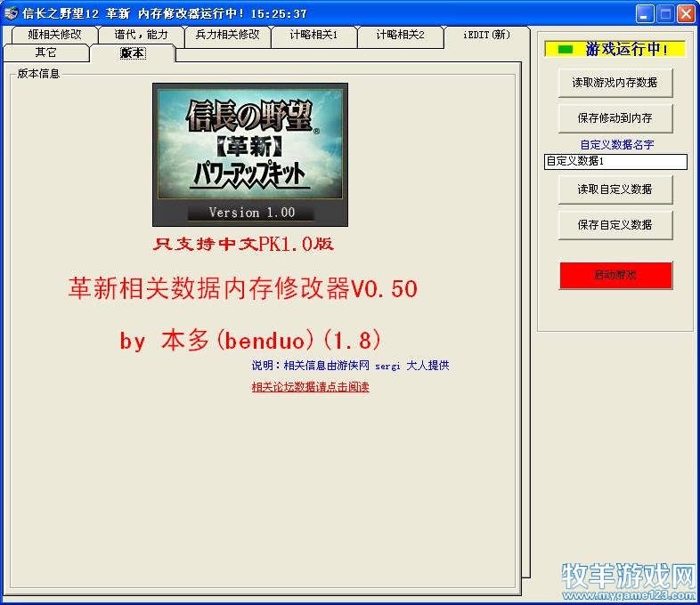Image resolution: width=700 pixels, height=605 pixels.
Task: Click the by 本多(benduo)(1.8) text
Action: pyautogui.click(x=250, y=340)
